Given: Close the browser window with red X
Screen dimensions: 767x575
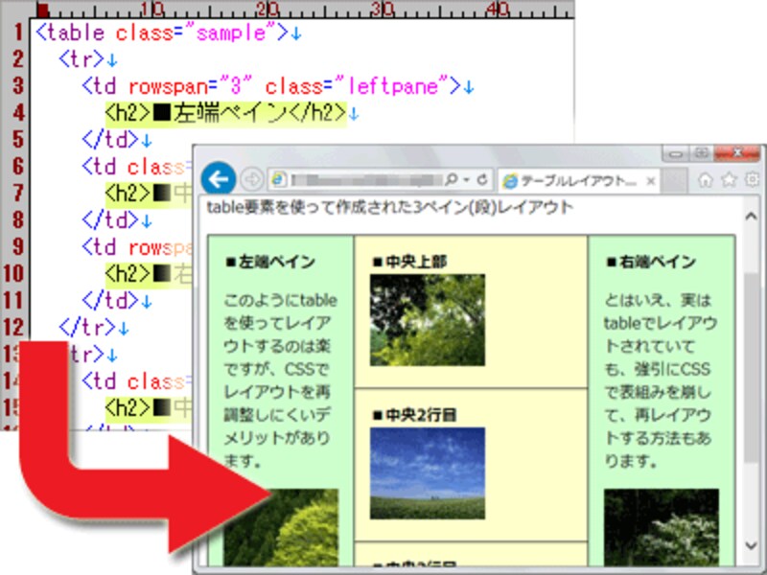Looking at the screenshot, I should point(737,153).
